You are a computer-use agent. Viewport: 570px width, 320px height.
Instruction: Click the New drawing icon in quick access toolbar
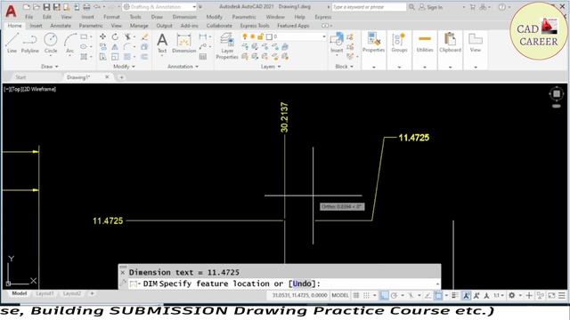pos(27,7)
